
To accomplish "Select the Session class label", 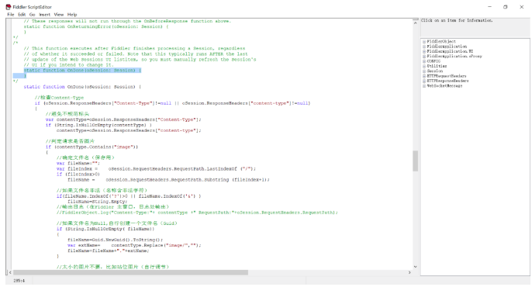I will (434, 71).
